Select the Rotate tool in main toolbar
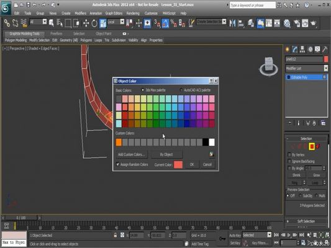Screen dimensions: 331x248 point(94,23)
